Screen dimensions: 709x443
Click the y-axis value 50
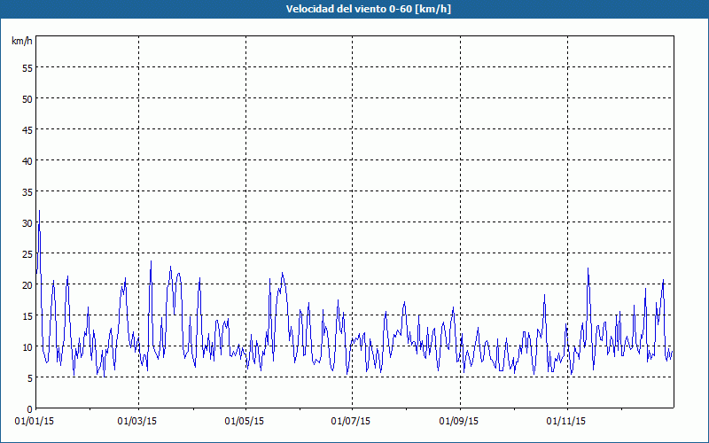pos(27,98)
